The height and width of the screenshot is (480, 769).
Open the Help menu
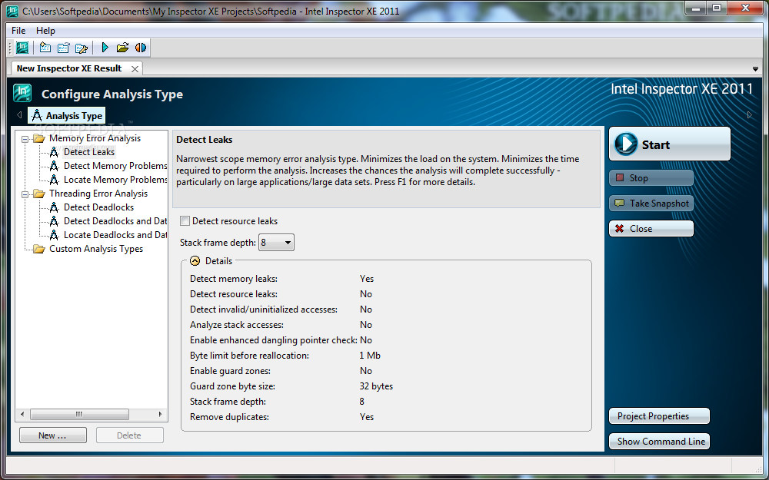pos(45,31)
